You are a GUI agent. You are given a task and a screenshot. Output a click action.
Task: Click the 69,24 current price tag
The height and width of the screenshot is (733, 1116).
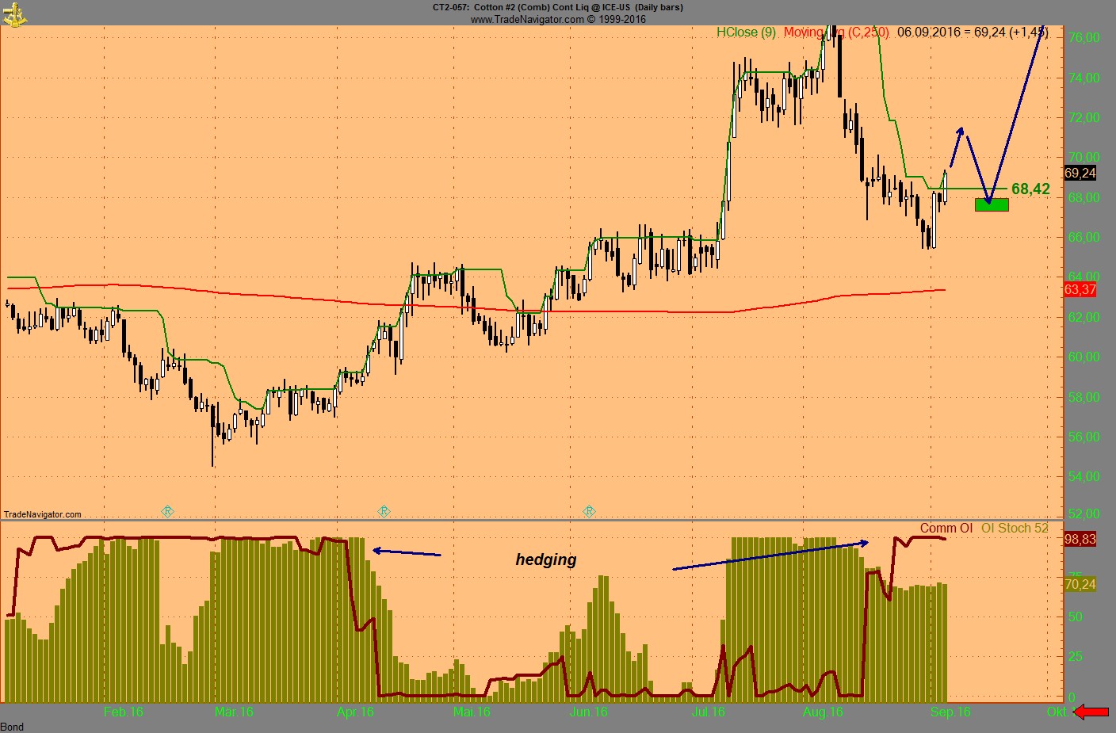click(x=1080, y=173)
